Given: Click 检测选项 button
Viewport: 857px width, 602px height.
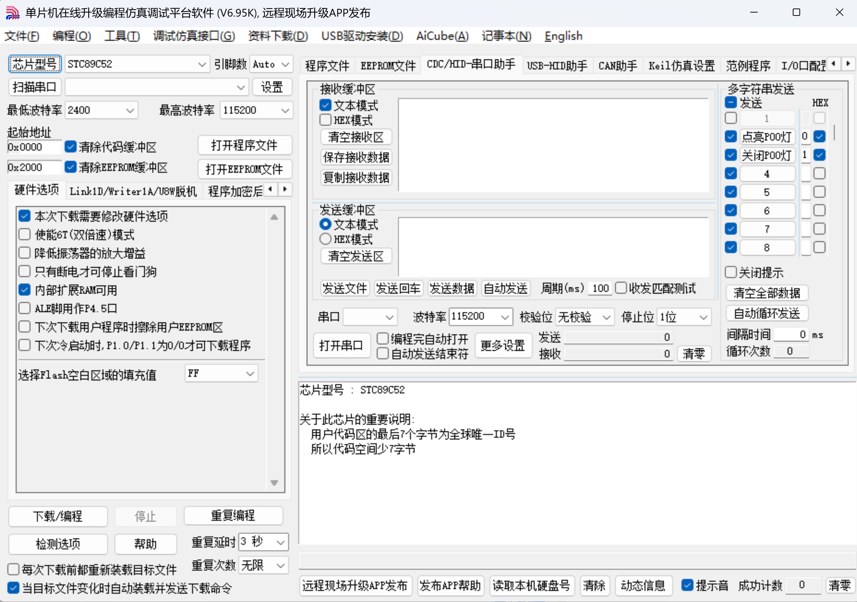Looking at the screenshot, I should pos(58,544).
